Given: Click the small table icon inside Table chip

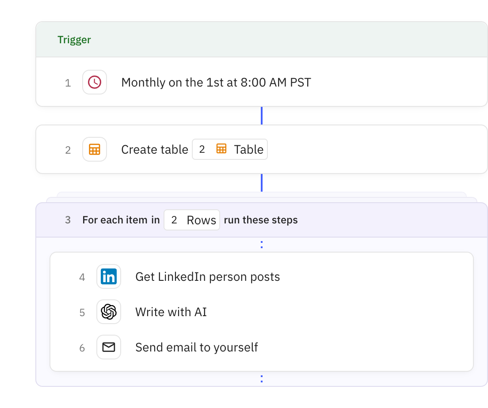Looking at the screenshot, I should pyautogui.click(x=221, y=149).
